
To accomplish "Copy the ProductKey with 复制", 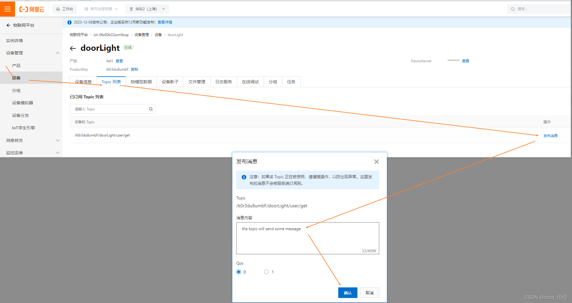I will (135, 69).
